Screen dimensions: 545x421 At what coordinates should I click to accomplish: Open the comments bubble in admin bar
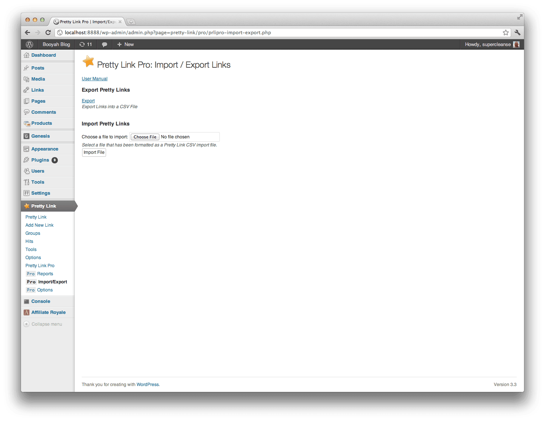coord(105,45)
